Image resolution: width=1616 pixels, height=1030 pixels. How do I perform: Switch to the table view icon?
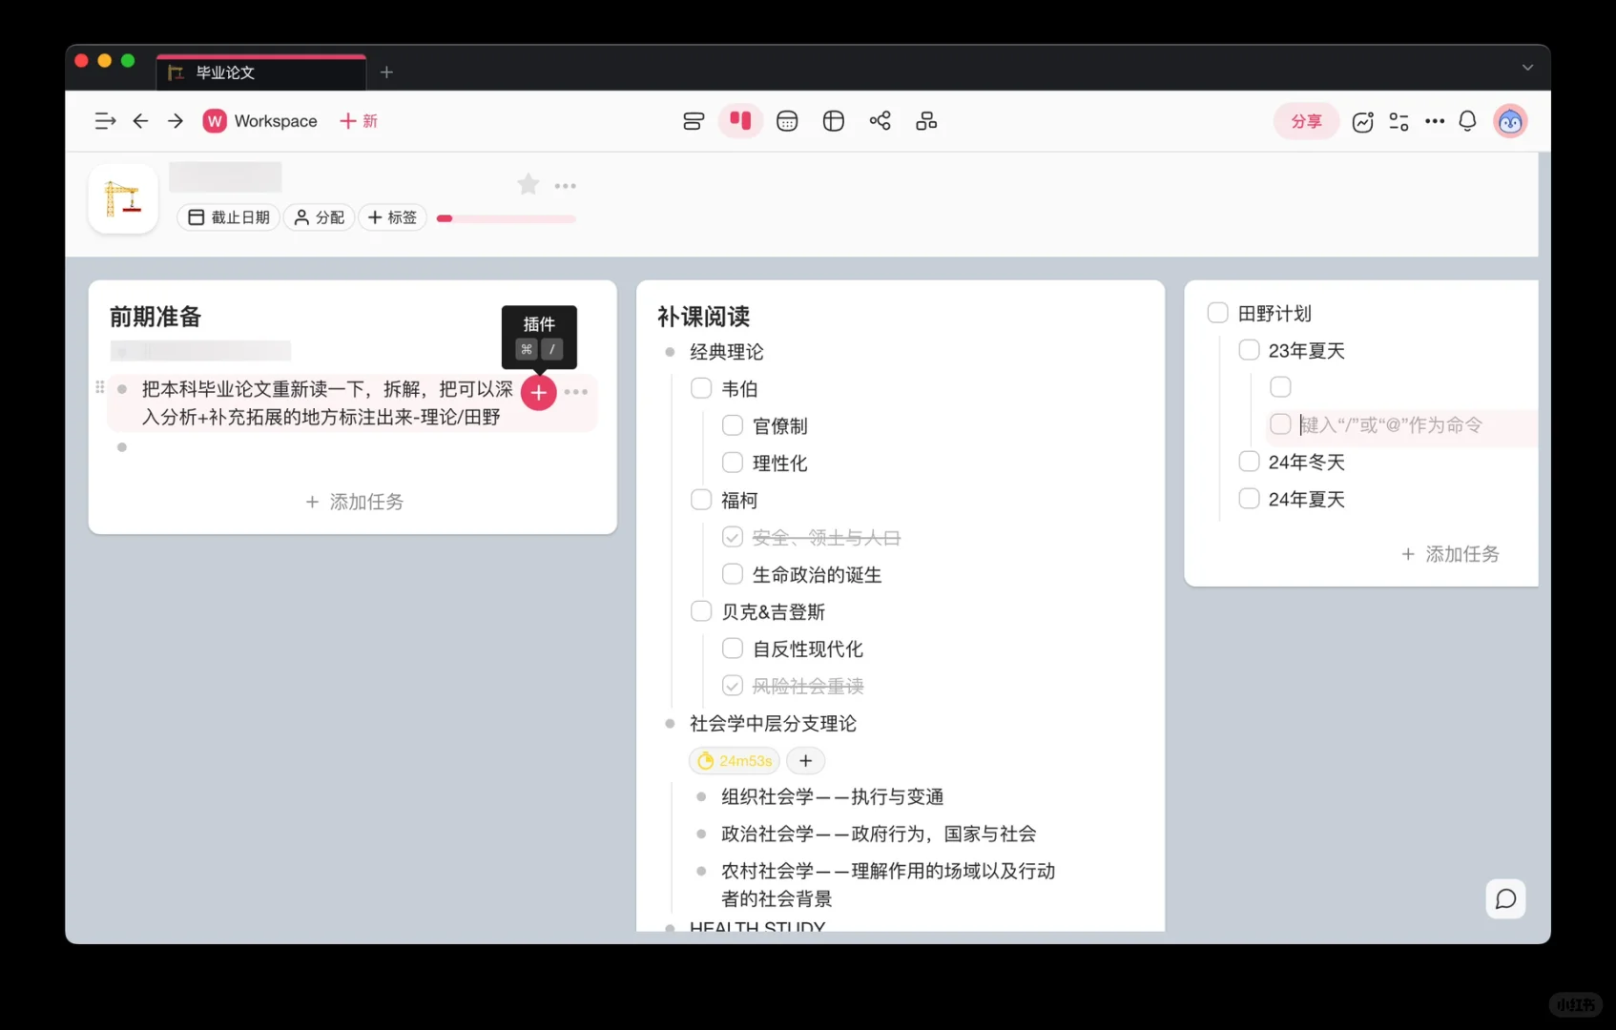coord(833,121)
